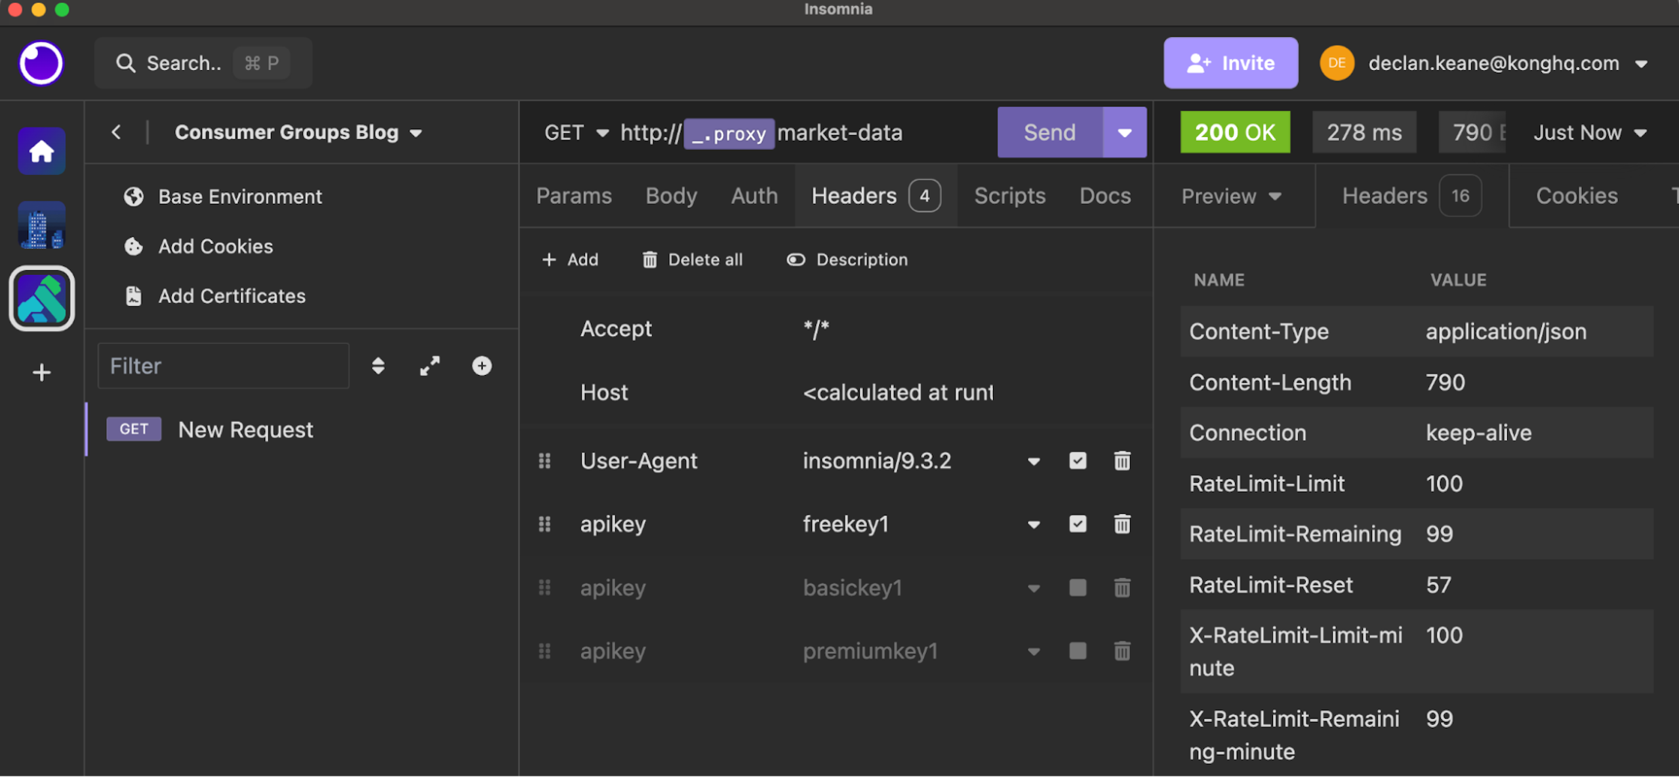Click the Filter input field

coord(223,366)
